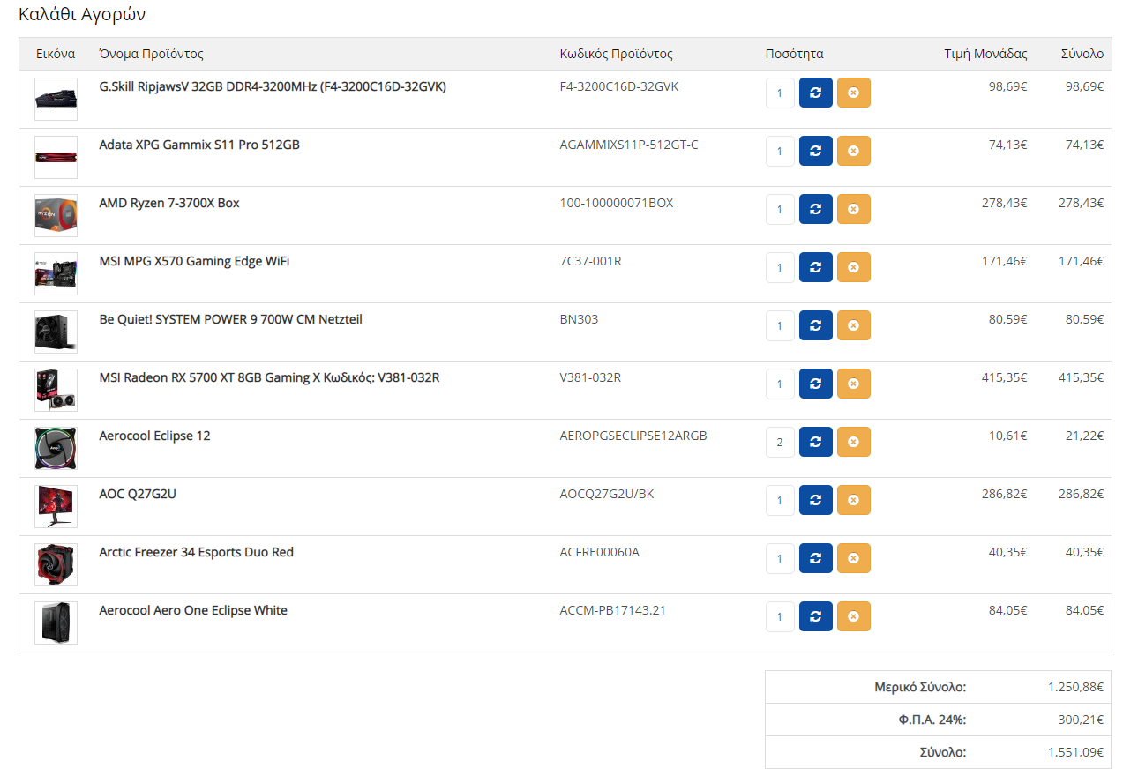Screen dimensions: 1138x783
Task: Open AOC Q27G2U product link
Action: pyautogui.click(x=138, y=494)
